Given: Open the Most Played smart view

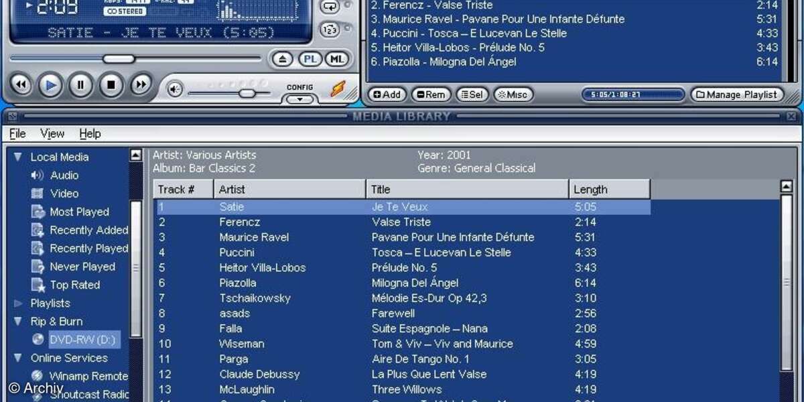Looking at the screenshot, I should 79,212.
